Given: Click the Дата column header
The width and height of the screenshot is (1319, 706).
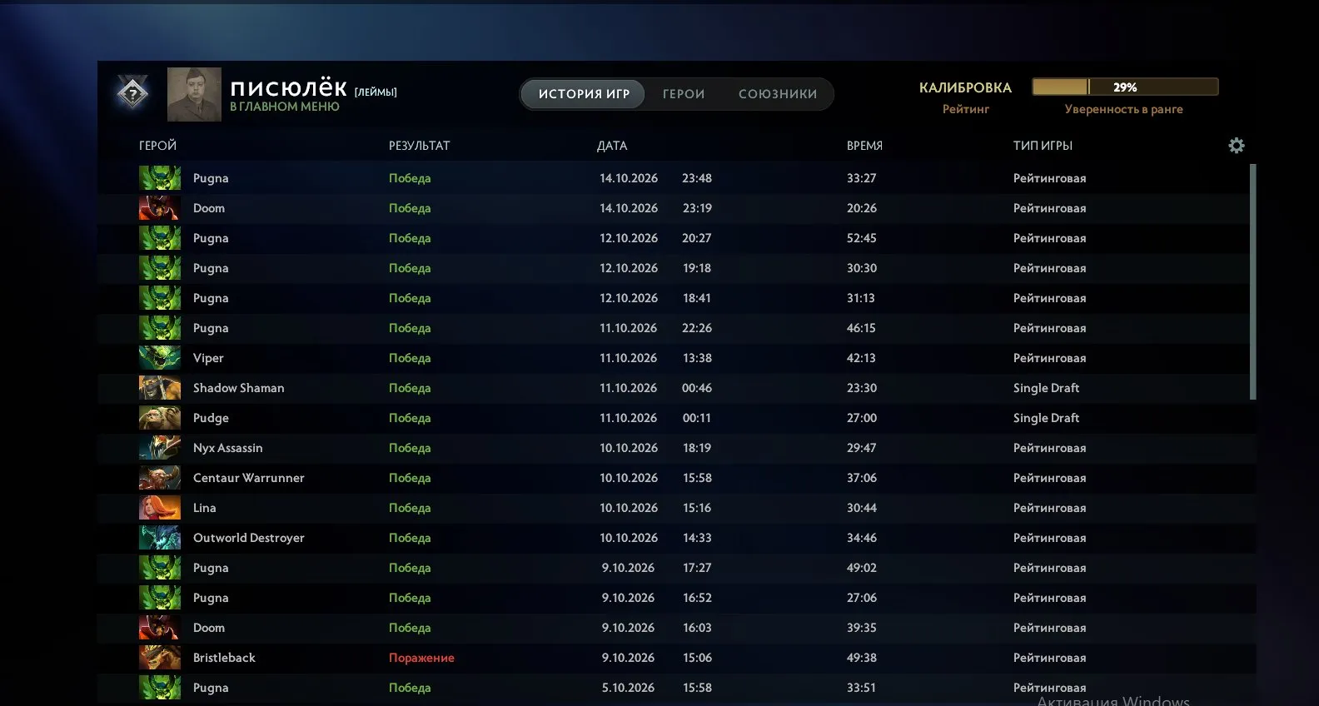Looking at the screenshot, I should 612,146.
